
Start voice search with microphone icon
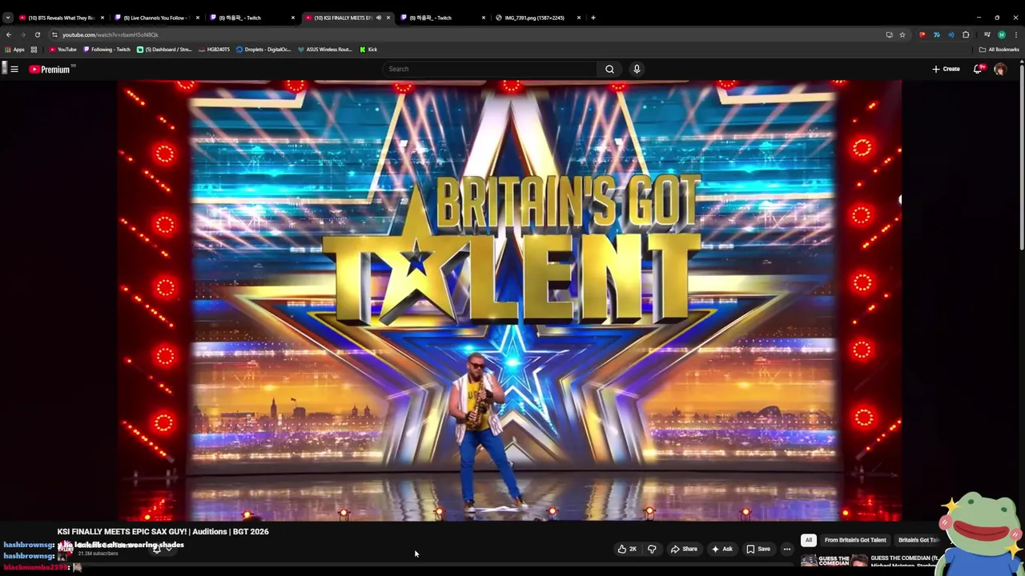[x=637, y=69]
